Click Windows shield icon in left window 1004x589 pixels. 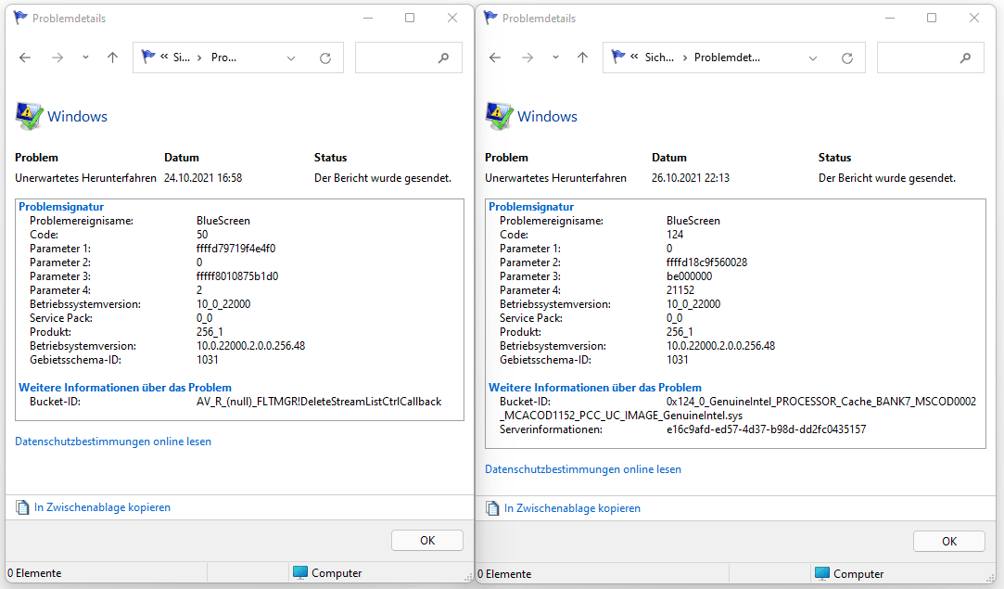pos(29,116)
